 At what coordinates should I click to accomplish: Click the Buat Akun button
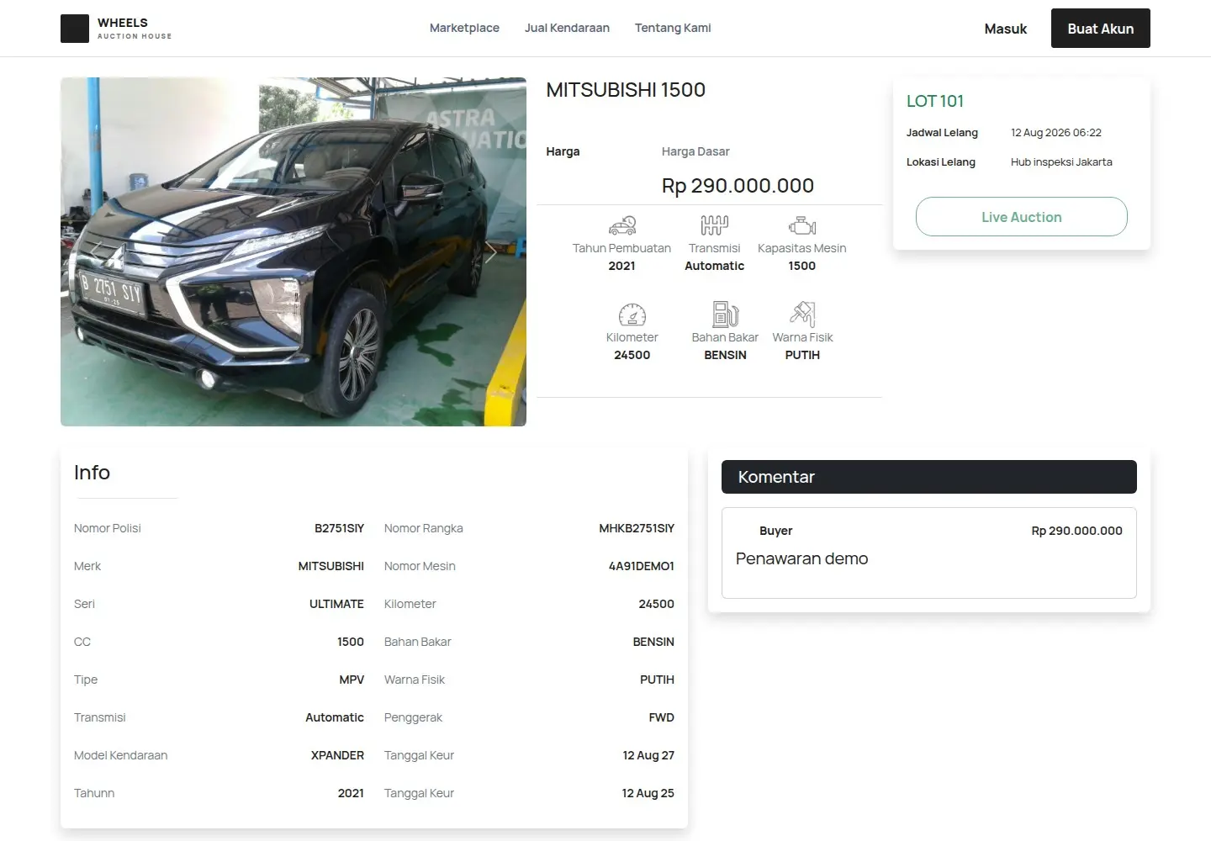[x=1101, y=29]
